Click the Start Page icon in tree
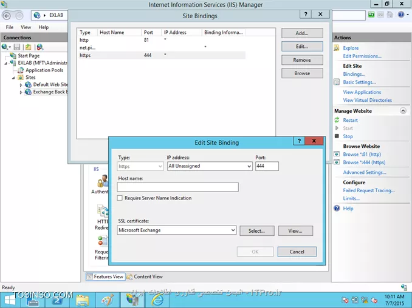Screen dimensions: 412x308 click(x=13, y=56)
